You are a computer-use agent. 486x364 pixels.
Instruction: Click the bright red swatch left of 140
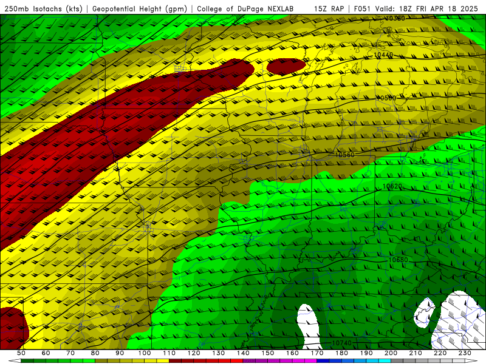coord(237,361)
